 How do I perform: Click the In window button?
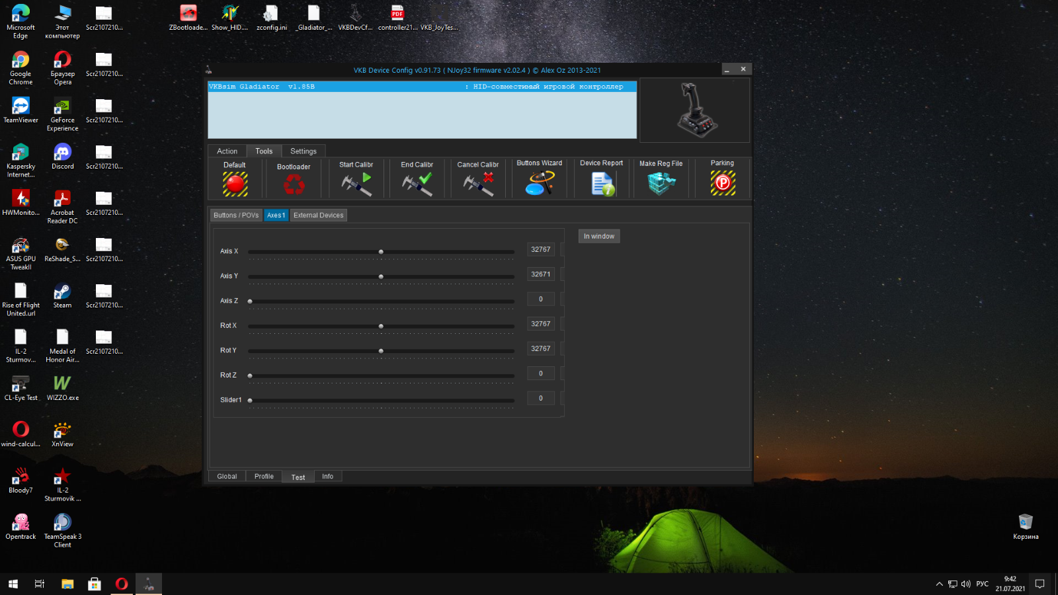coord(599,237)
